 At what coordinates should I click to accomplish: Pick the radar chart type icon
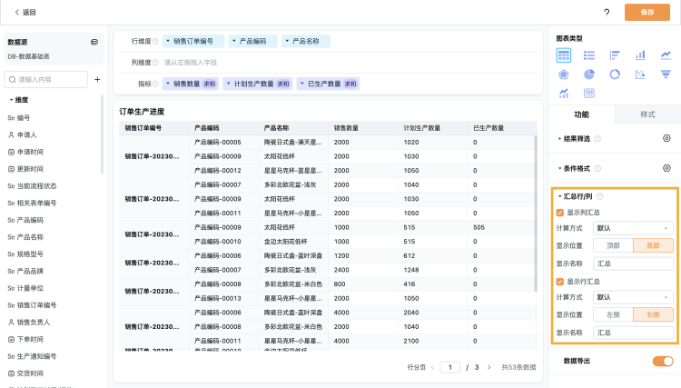tap(564, 74)
